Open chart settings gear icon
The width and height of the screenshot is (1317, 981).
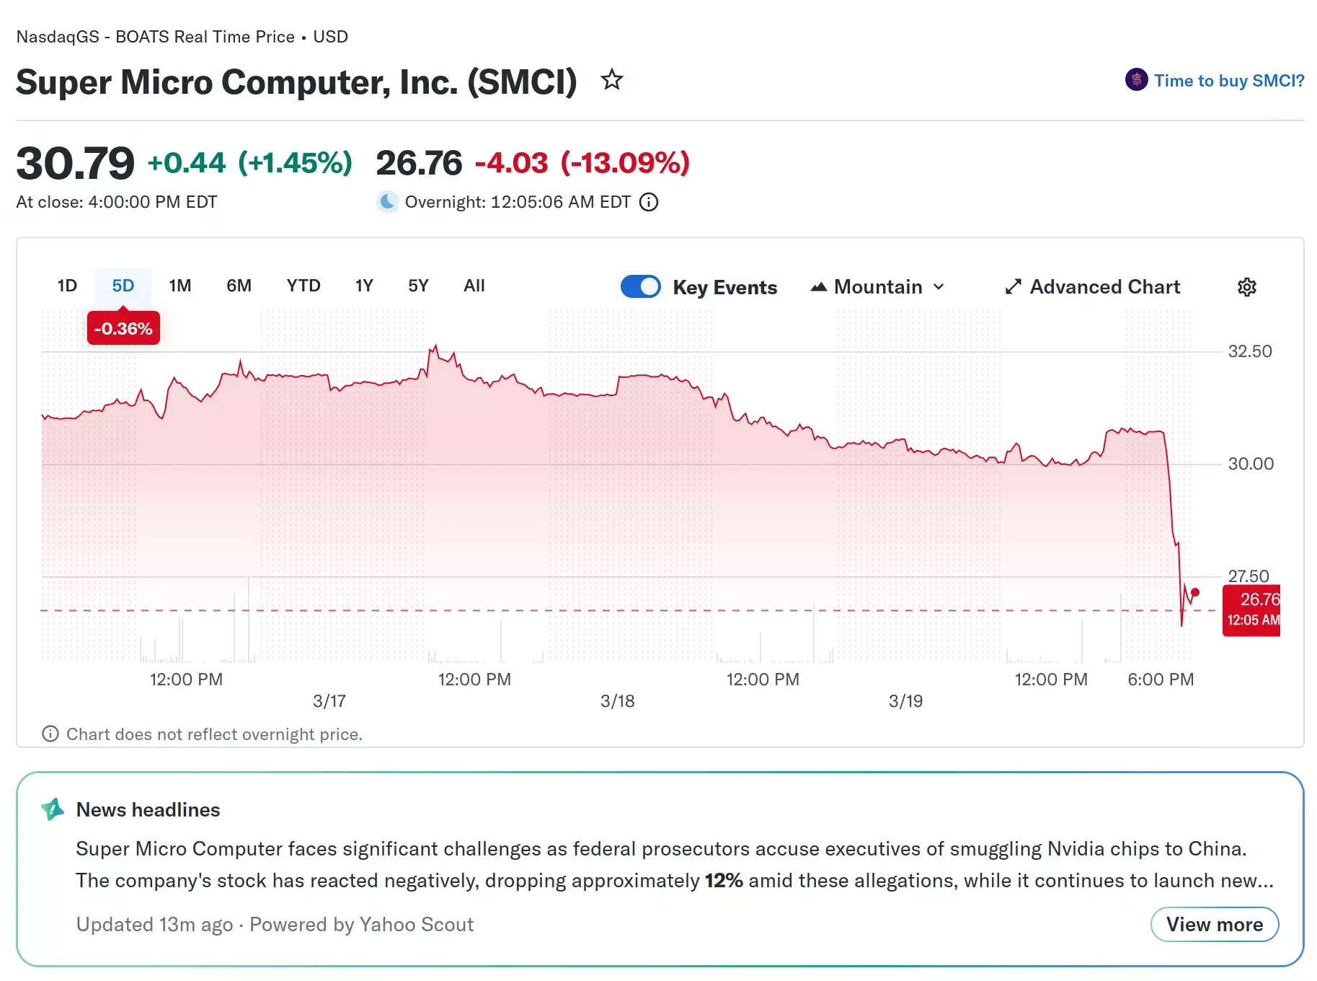point(1246,287)
